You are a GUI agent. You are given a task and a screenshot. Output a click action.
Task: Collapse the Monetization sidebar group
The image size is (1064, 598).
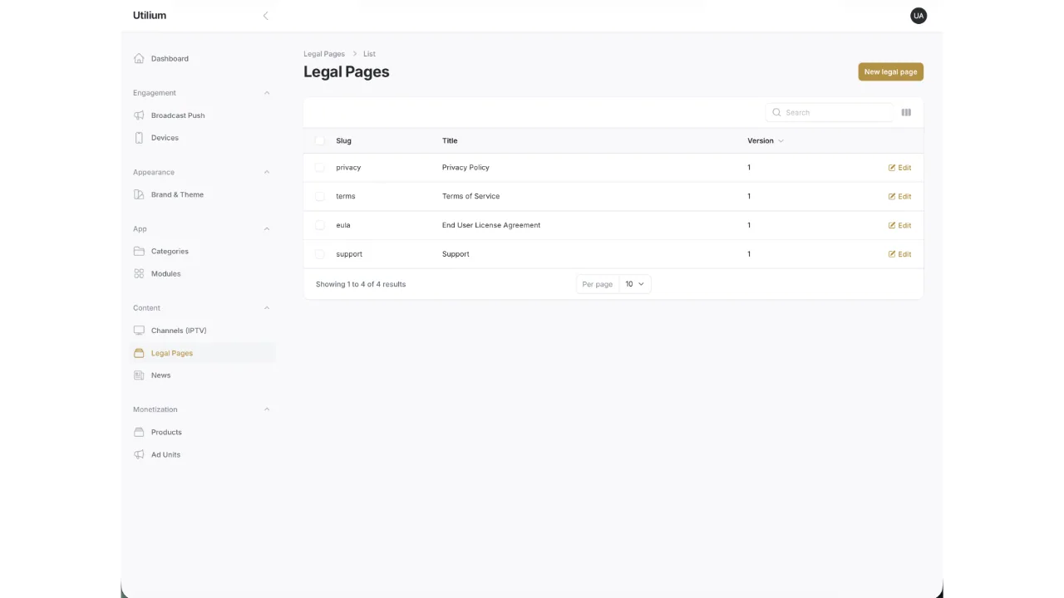coord(267,409)
